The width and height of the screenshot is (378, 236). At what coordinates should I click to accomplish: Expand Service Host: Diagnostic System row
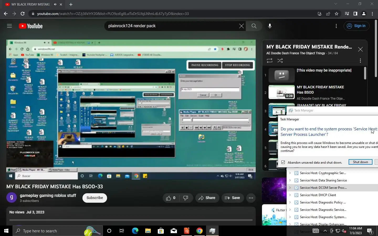pos(290,217)
